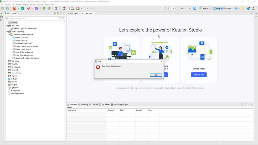Click the blue notification tag icon
258x145 pixels.
coord(248,8)
